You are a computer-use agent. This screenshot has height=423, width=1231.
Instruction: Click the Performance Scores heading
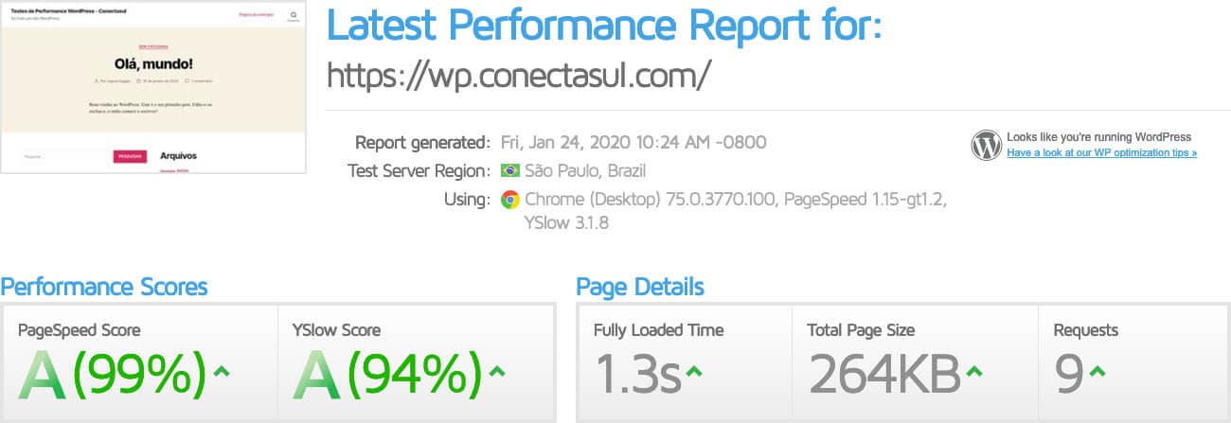point(103,286)
